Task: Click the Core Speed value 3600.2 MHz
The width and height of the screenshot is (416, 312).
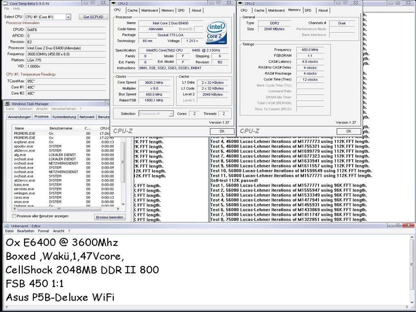Action: coord(154,82)
